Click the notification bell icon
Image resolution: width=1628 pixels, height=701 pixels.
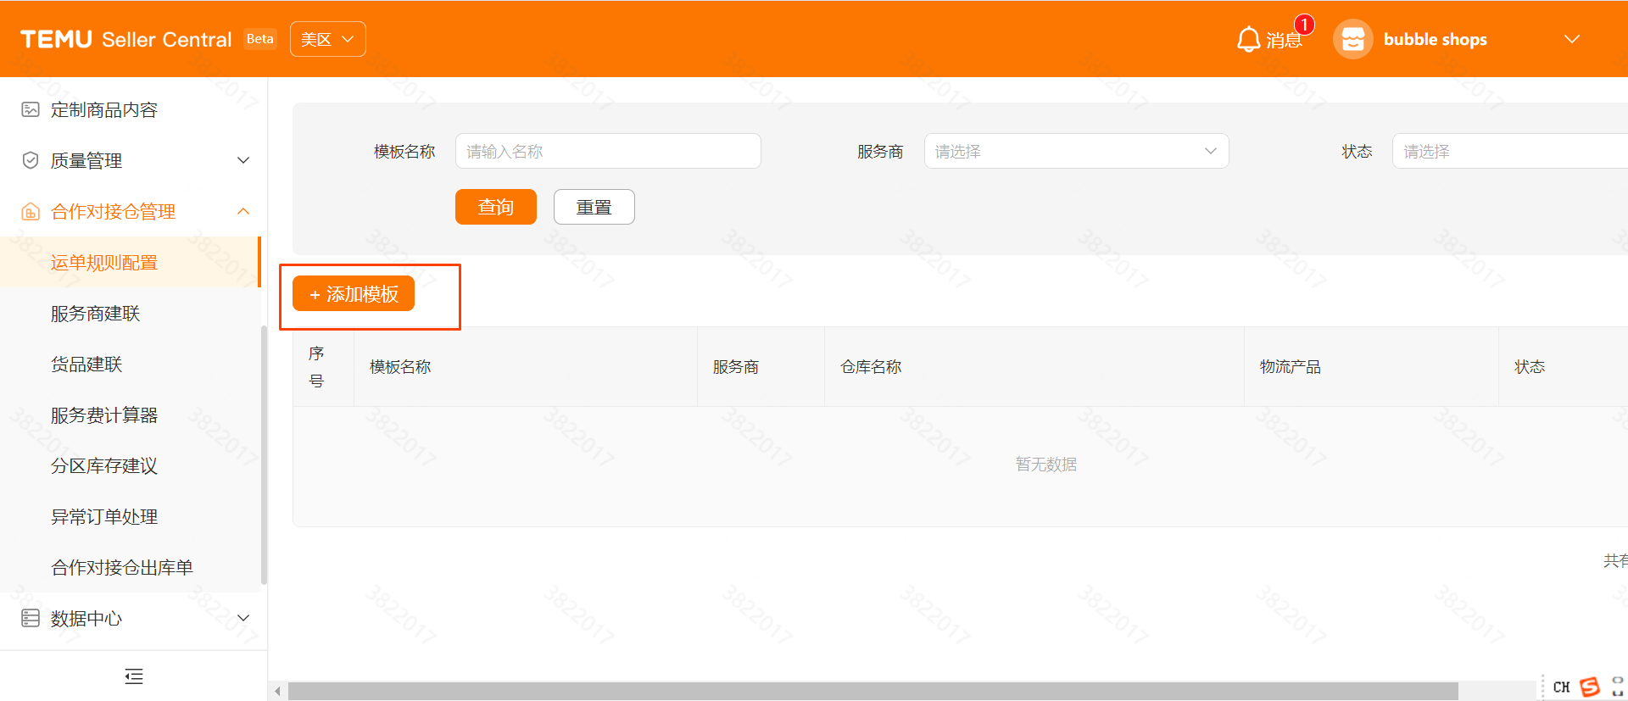point(1248,40)
